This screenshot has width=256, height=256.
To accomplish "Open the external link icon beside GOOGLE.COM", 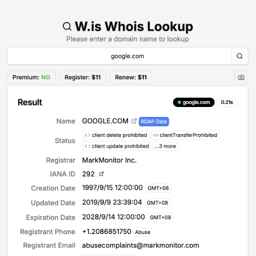I will 134,121.
